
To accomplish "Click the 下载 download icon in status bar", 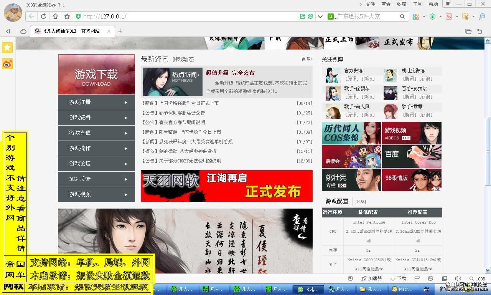I will (x=398, y=278).
